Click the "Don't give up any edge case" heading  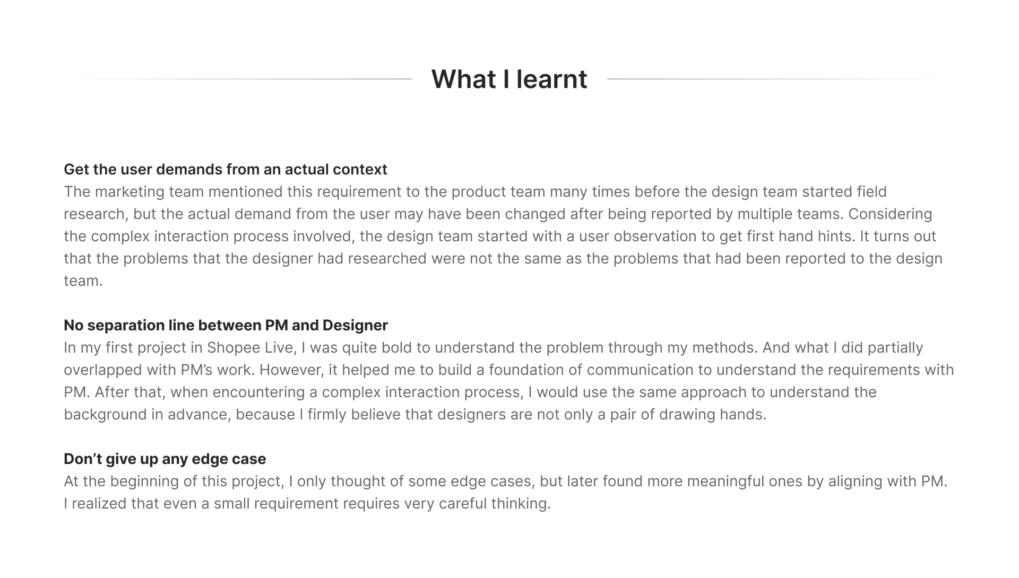[165, 459]
